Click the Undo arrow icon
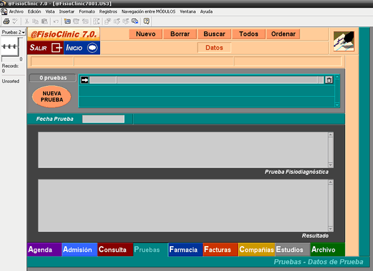373x271 pixels. point(56,21)
